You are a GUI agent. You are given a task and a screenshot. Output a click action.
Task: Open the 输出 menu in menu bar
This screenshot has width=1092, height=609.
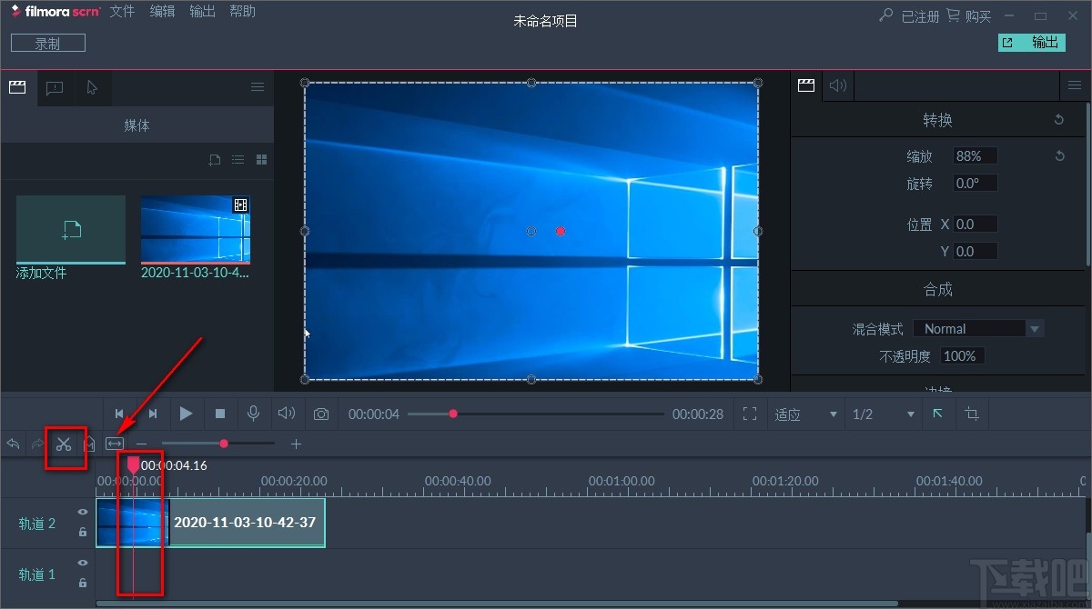coord(202,12)
